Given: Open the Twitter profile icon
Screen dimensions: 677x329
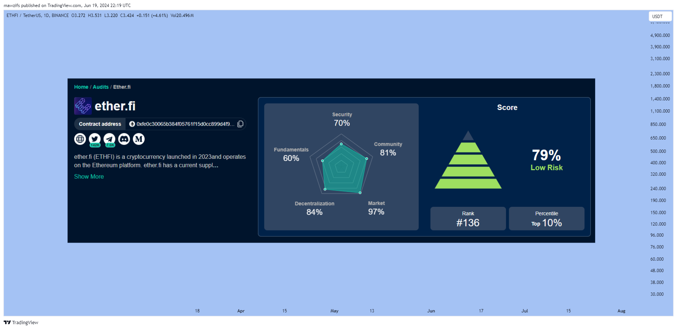Looking at the screenshot, I should point(95,139).
